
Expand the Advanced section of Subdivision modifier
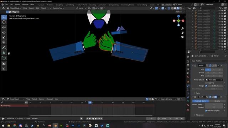click(x=199, y=115)
